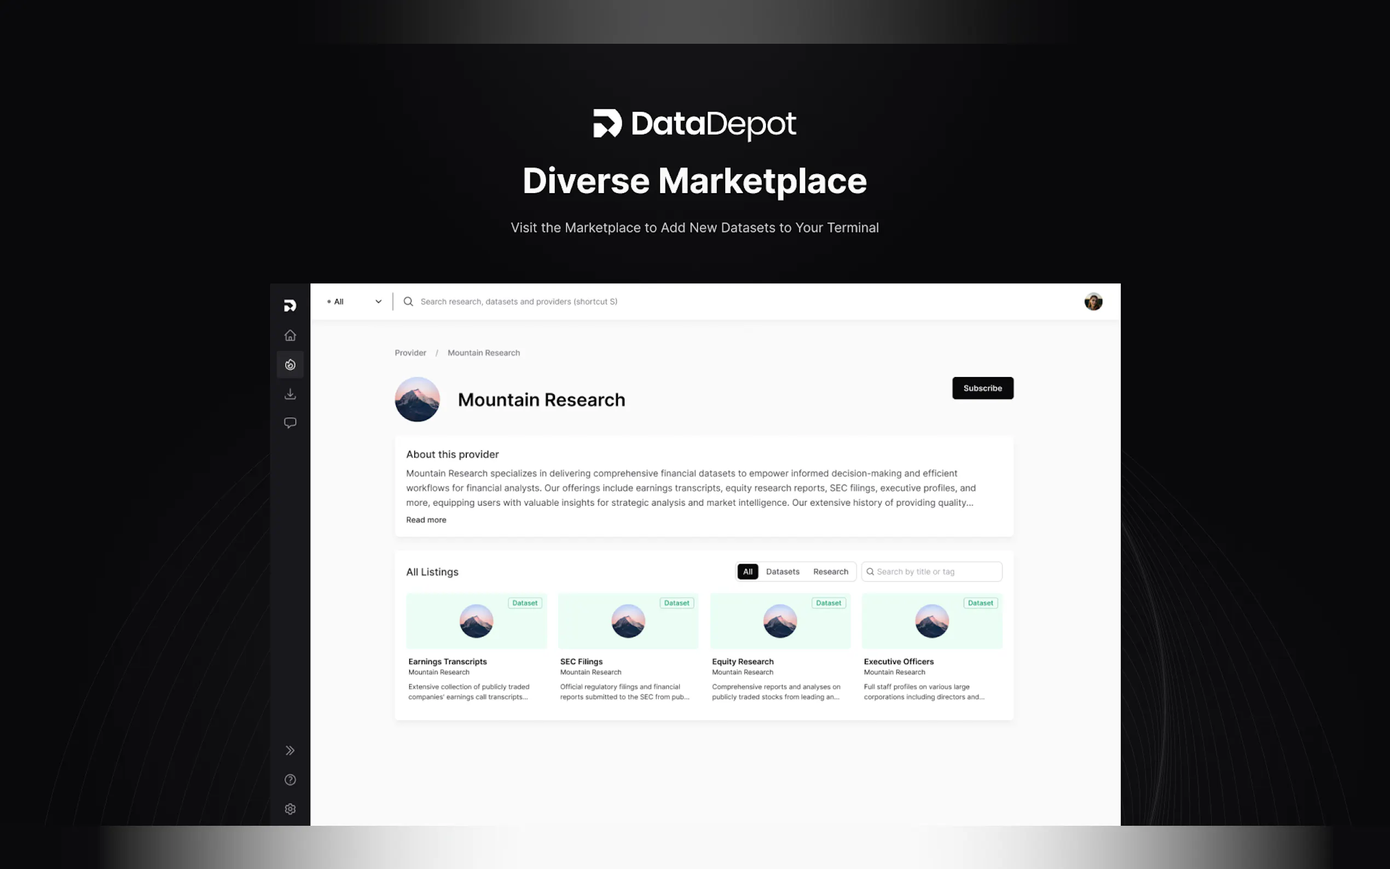The width and height of the screenshot is (1390, 869).
Task: Open Settings via the gear icon
Action: point(289,809)
